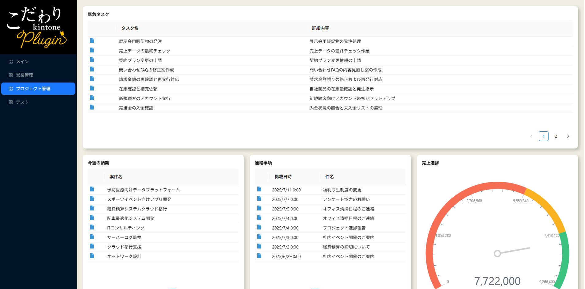Open the メイン sidebar menu item

(x=22, y=62)
